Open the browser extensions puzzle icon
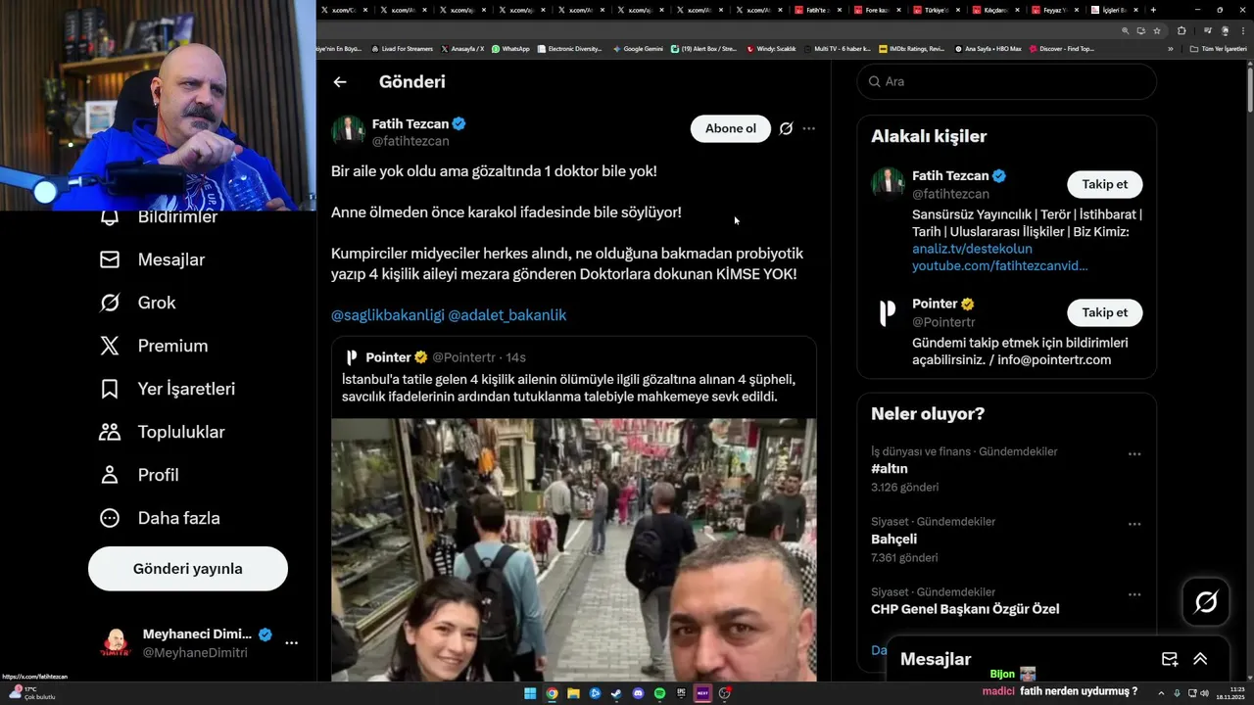The image size is (1254, 705). coord(1182,30)
